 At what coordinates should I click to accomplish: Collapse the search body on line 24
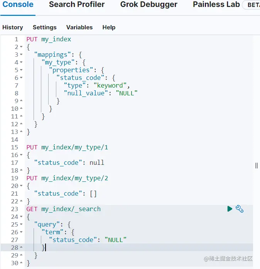point(21,217)
